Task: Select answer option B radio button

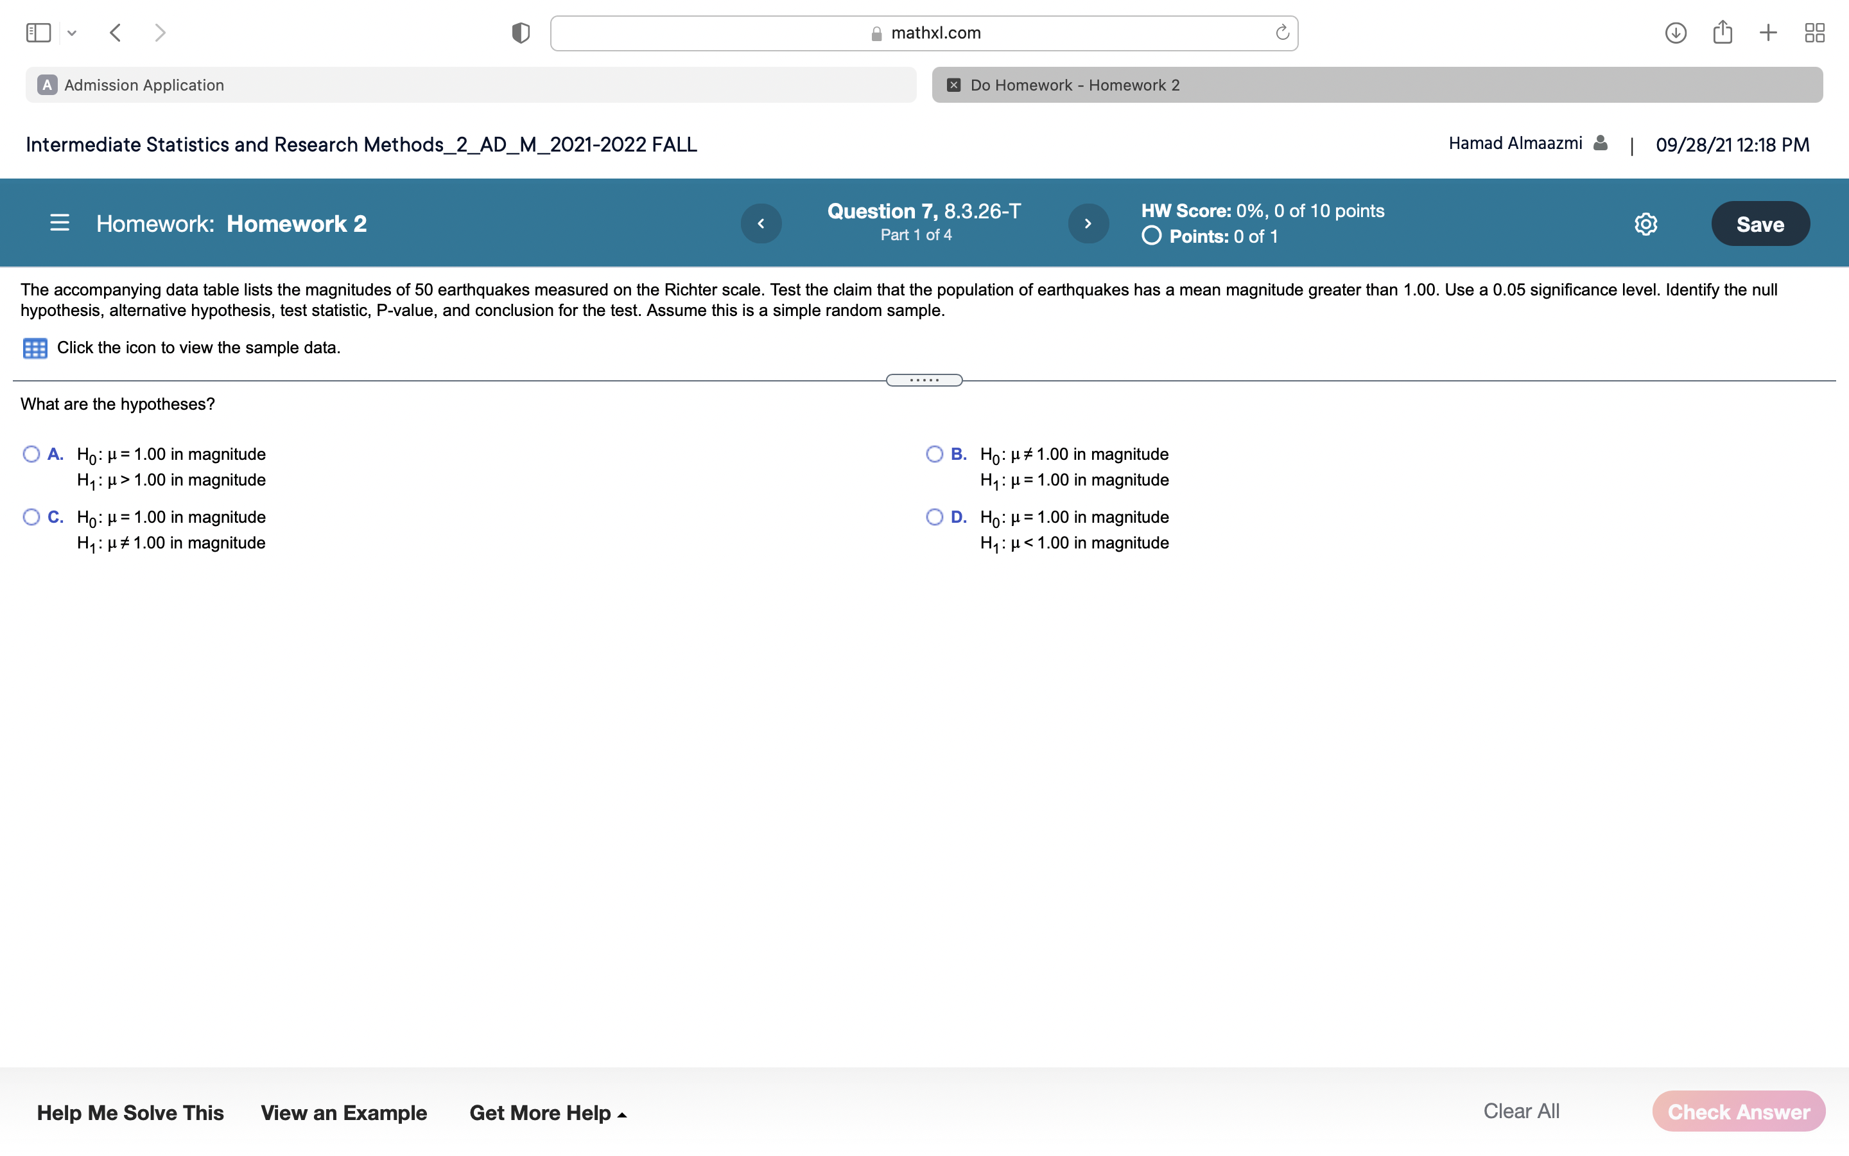Action: point(933,454)
